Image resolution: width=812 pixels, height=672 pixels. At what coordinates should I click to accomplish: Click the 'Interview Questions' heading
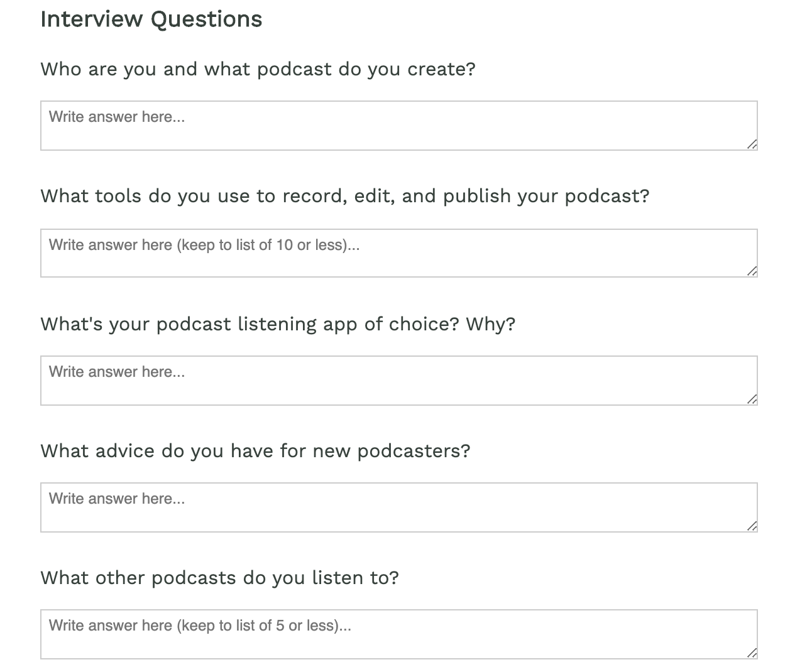tap(151, 19)
